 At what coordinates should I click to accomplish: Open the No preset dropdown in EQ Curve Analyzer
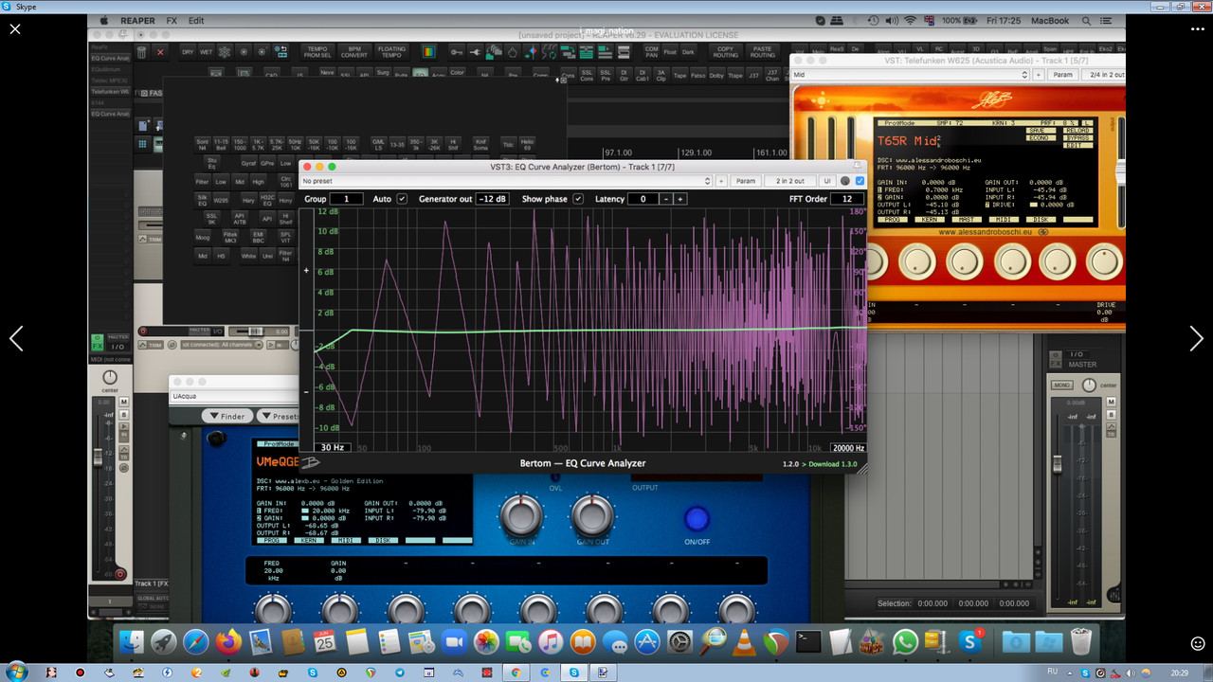[506, 181]
